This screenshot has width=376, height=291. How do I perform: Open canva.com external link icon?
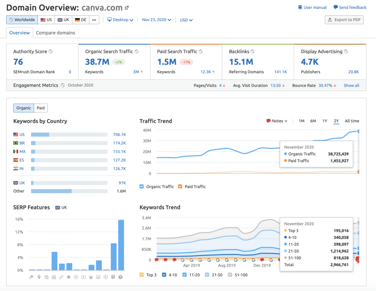click(x=127, y=8)
